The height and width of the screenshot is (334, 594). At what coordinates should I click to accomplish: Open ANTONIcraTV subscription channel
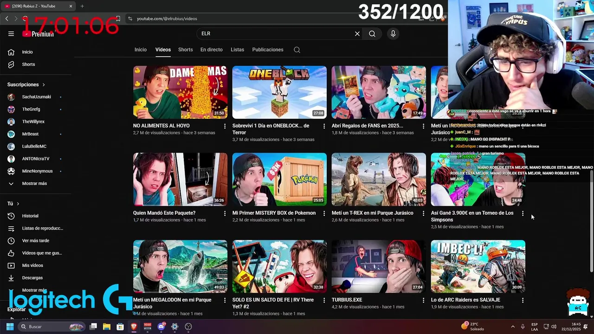coord(36,159)
